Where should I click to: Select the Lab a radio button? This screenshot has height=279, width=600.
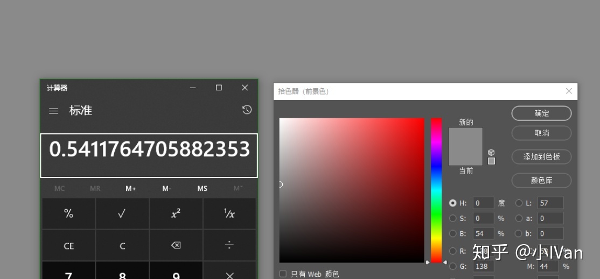coord(519,218)
